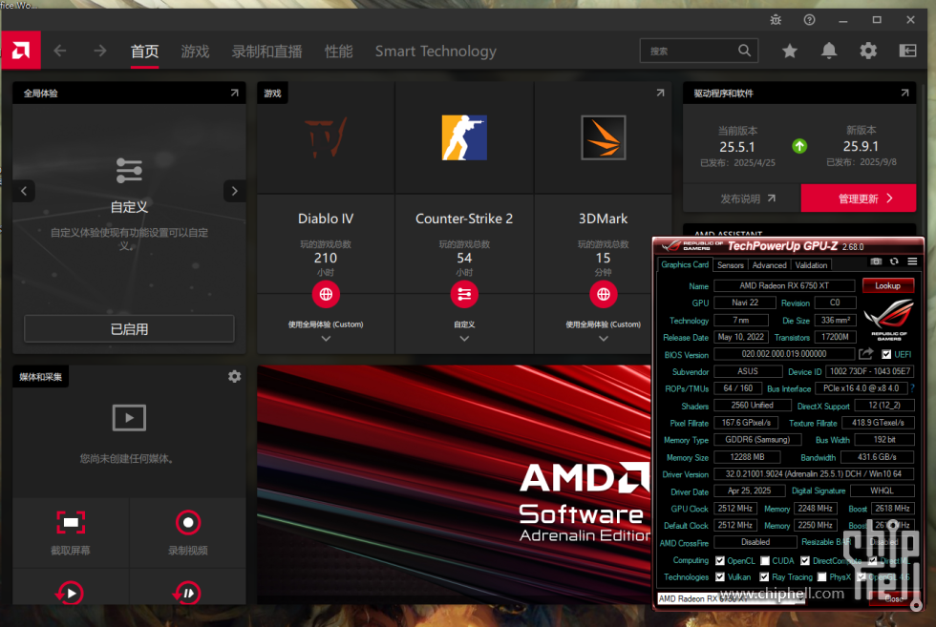The width and height of the screenshot is (936, 627).
Task: Click the custom profile icon under Counter-Strike 2
Action: point(464,294)
